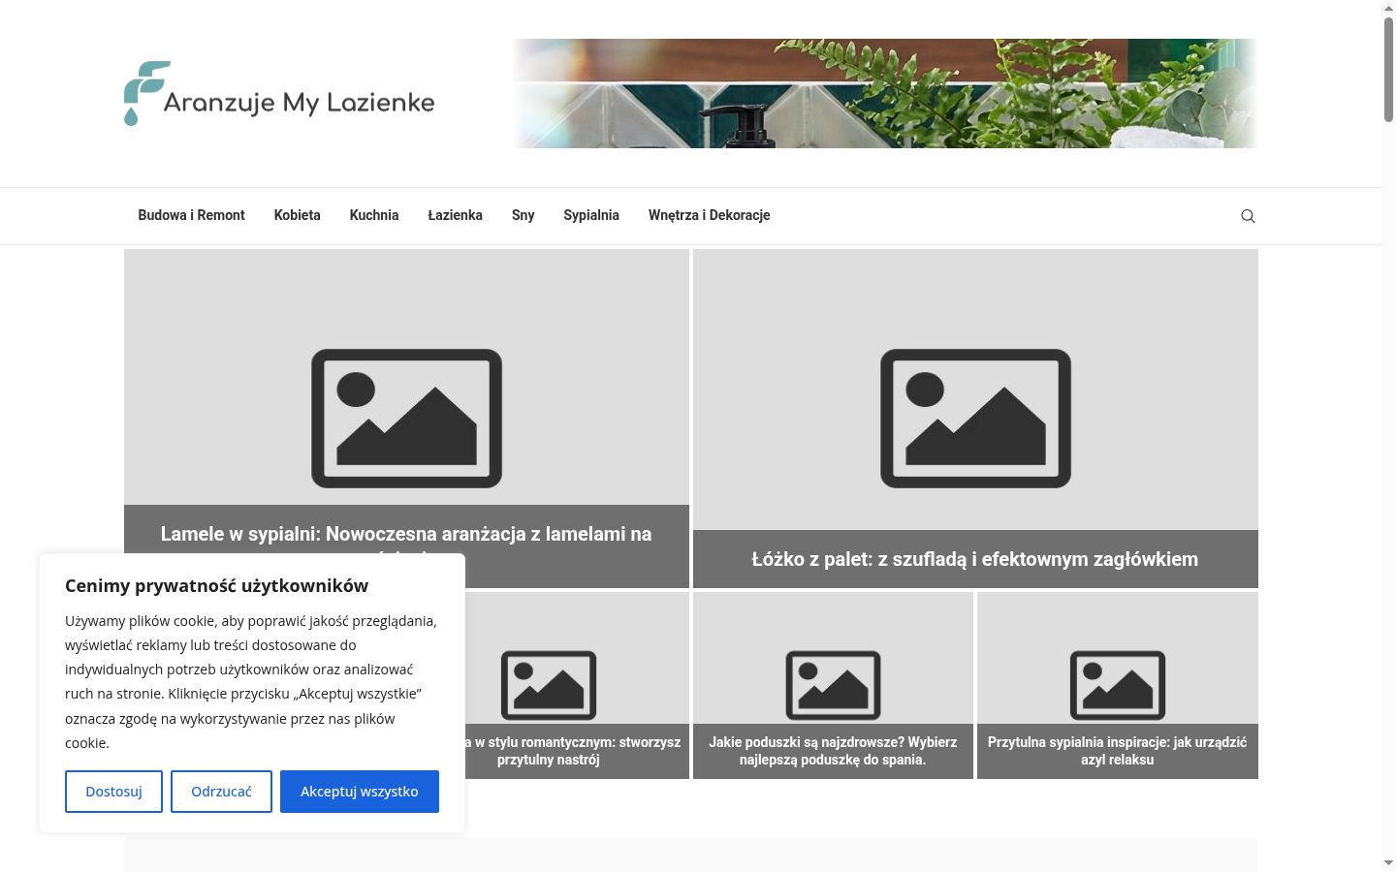Click the scrollbar down arrow

tap(1388, 862)
